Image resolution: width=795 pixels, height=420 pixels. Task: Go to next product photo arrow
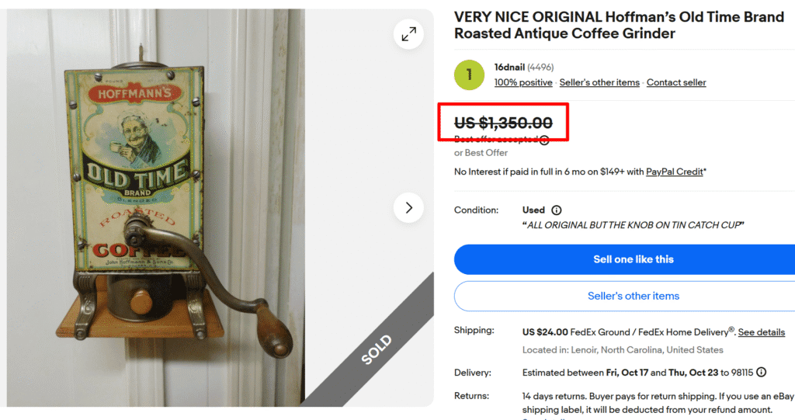[408, 207]
